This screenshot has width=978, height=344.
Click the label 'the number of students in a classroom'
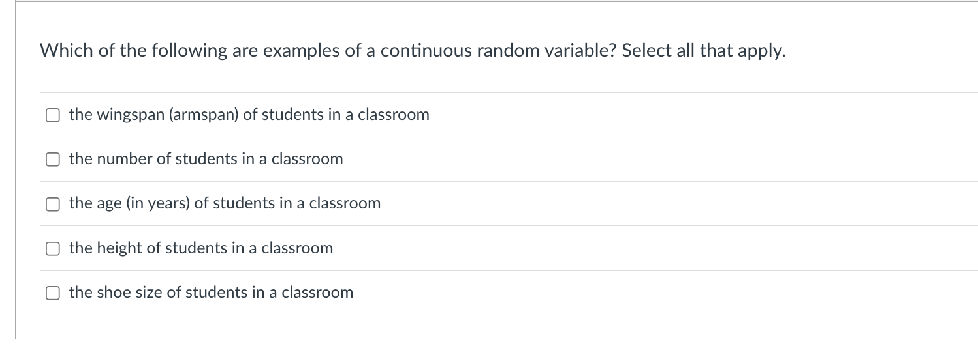tap(206, 159)
